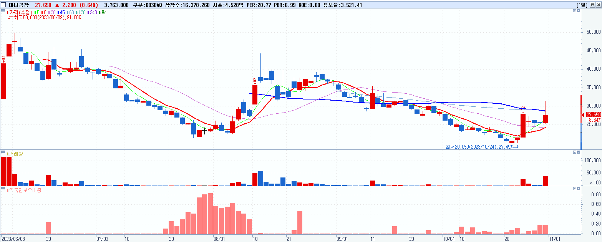The width and height of the screenshot is (602, 242).
Task: Close the price pane via its X icon
Action: [x=579, y=12]
